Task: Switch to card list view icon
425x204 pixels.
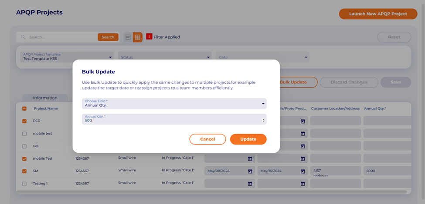Action: pos(128,37)
